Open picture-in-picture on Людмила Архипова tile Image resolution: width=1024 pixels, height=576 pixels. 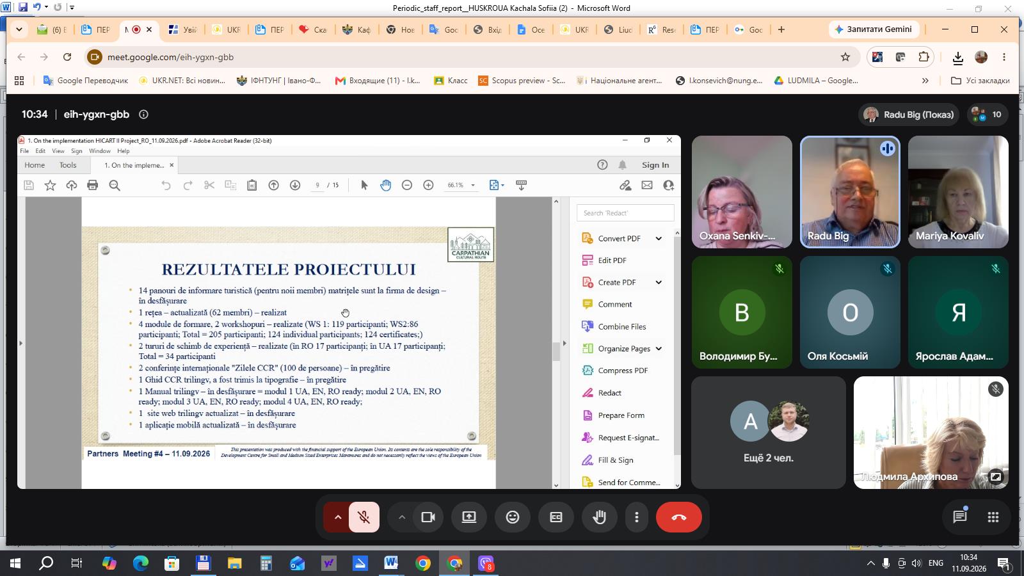click(996, 476)
